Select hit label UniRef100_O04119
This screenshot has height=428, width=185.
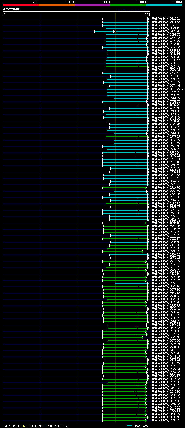[166, 356]
